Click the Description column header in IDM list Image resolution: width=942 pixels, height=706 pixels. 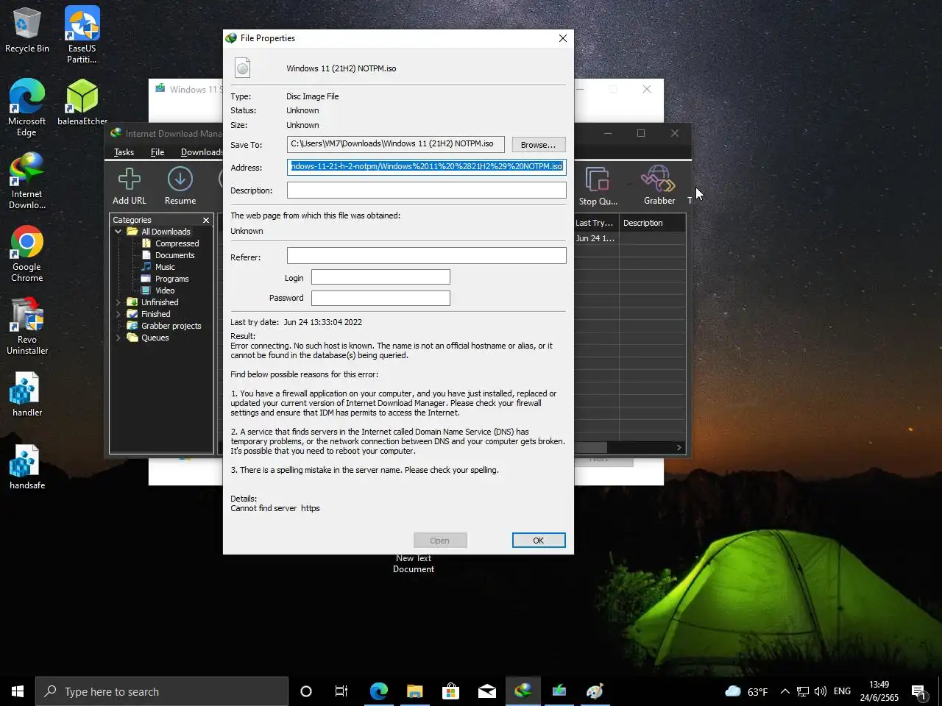coord(652,223)
